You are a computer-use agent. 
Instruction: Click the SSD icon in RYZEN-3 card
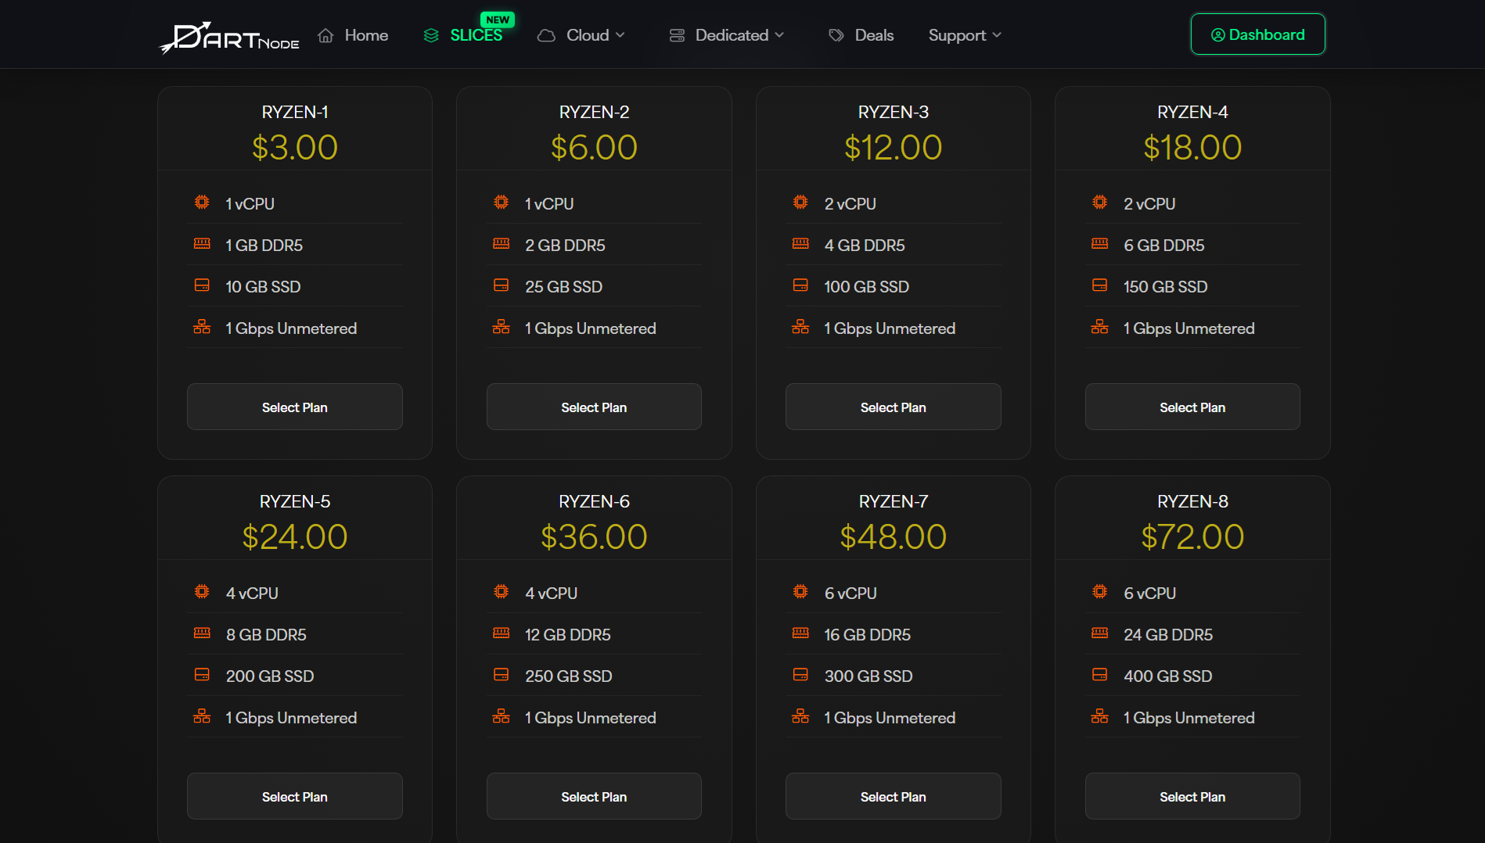coord(800,285)
